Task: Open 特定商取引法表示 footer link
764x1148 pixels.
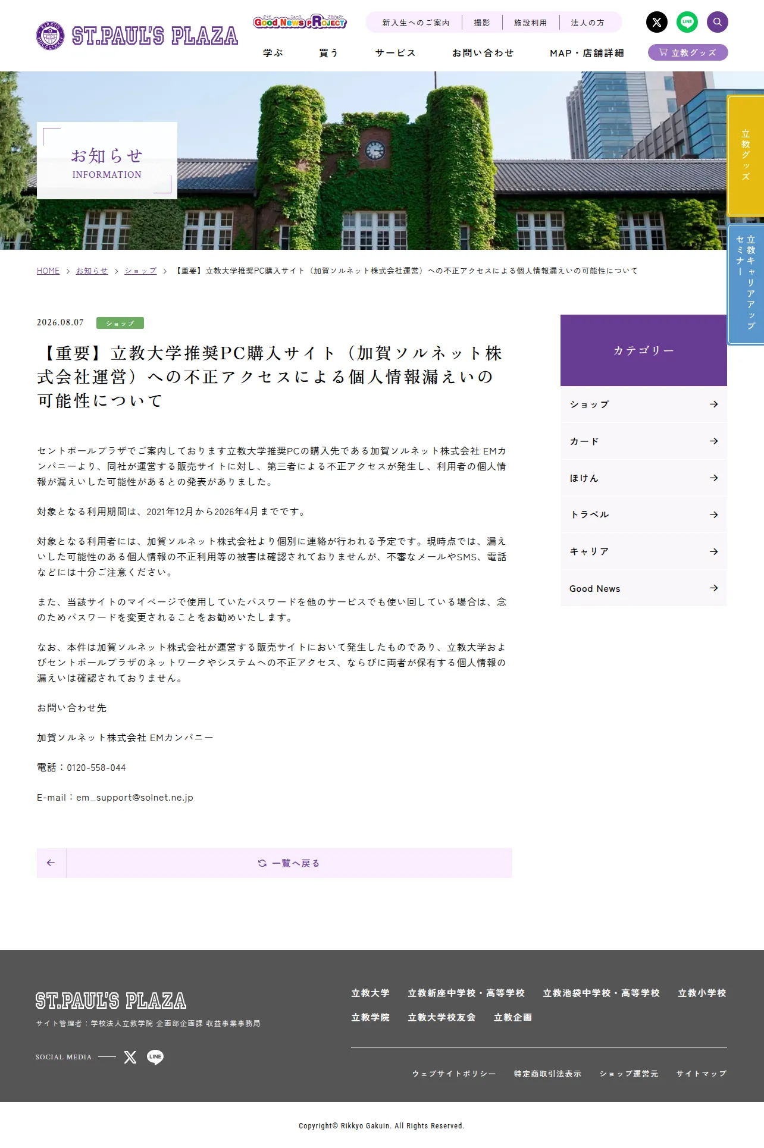Action: click(547, 1074)
